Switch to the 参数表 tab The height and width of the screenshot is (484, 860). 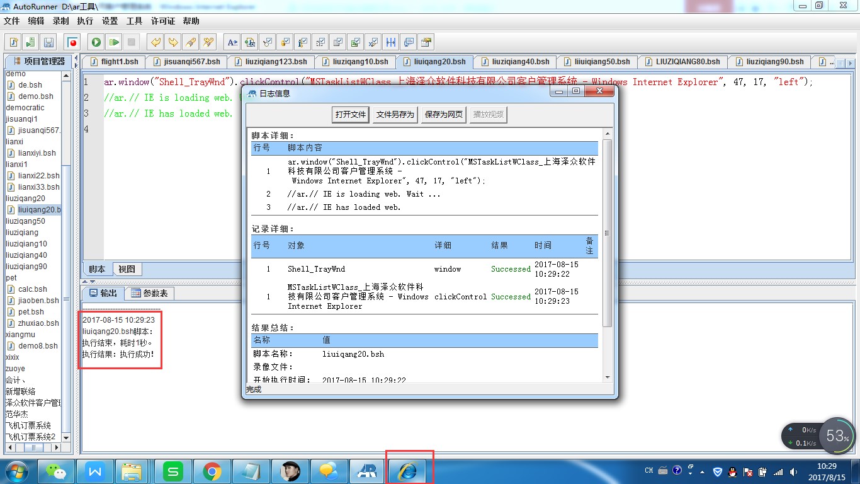coord(149,293)
